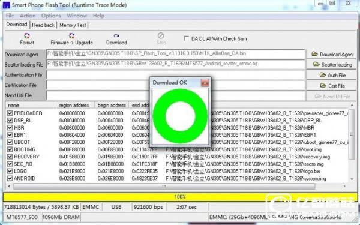
Task: Click the Download Agent path field
Action: pos(176,54)
